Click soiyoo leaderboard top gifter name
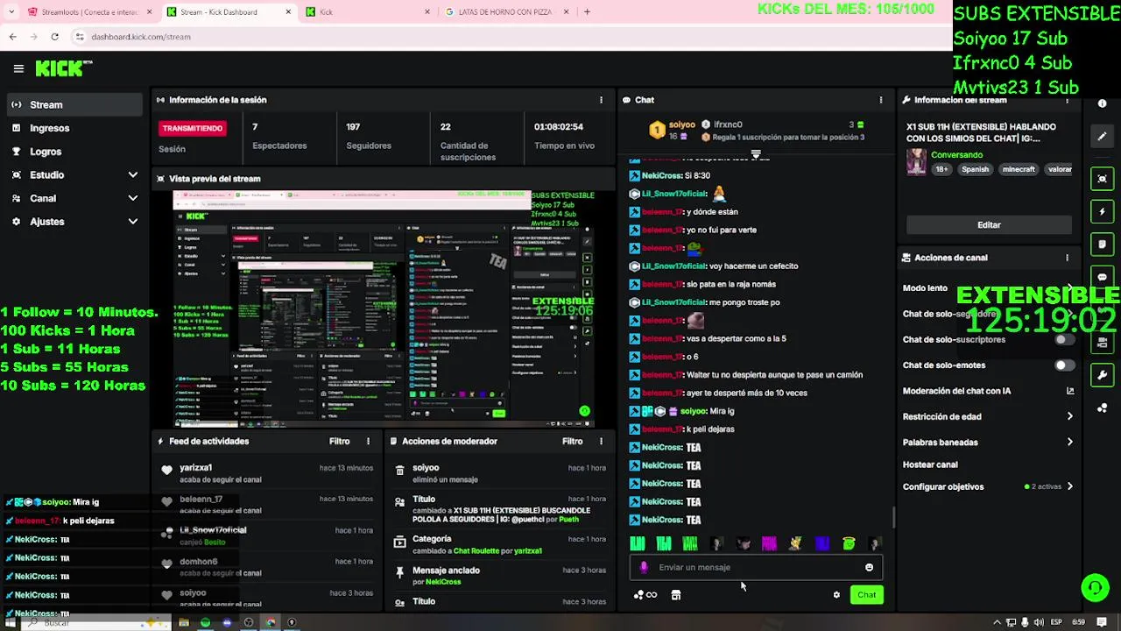 point(681,124)
